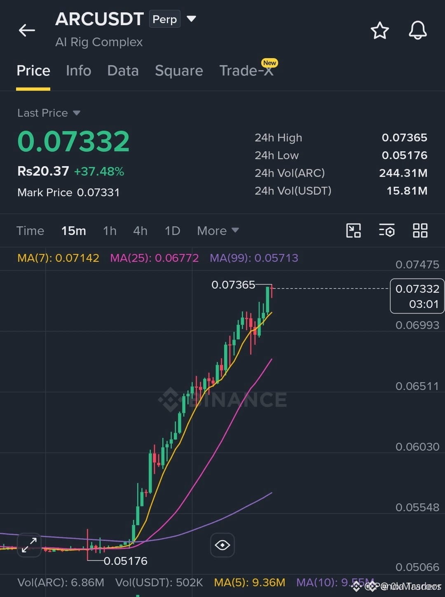
Task: Tap the Mark Price 0.07331 text
Action: pos(68,193)
